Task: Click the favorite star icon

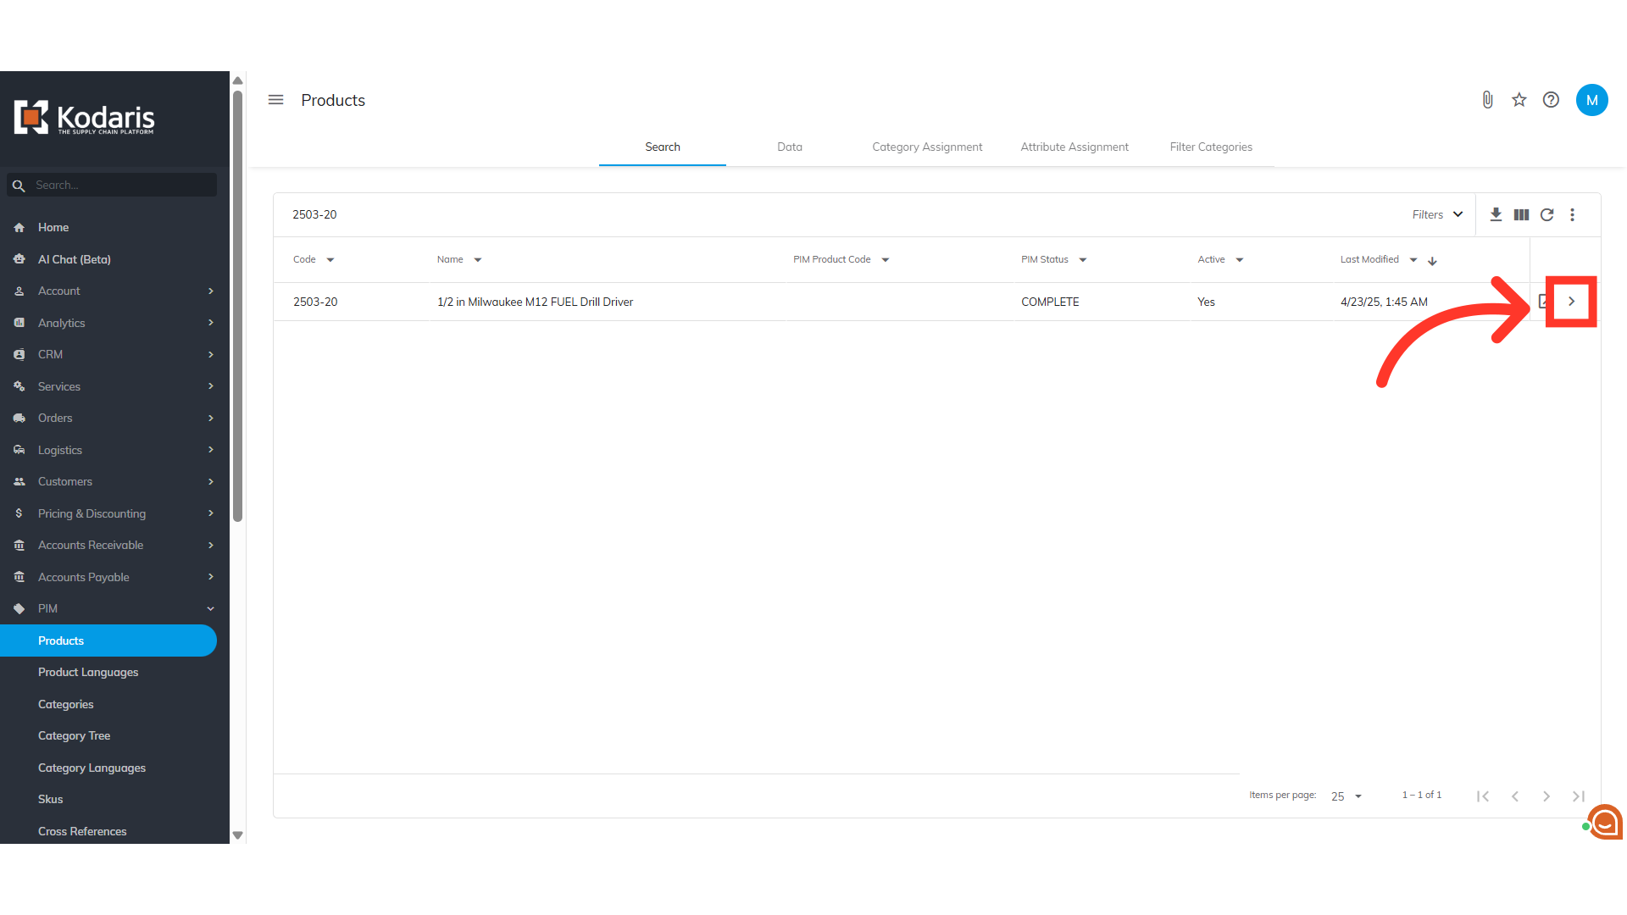Action: (x=1519, y=100)
